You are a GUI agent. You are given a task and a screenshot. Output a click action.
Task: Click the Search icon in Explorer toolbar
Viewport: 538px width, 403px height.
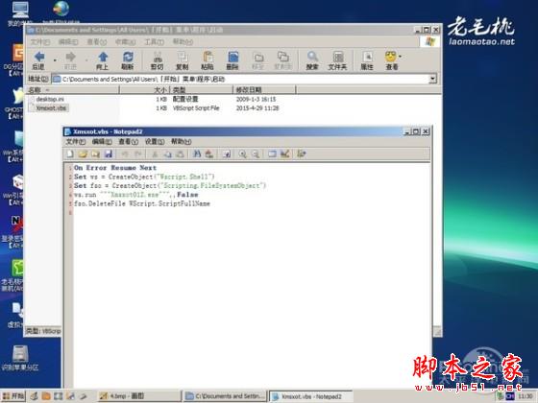pos(312,60)
